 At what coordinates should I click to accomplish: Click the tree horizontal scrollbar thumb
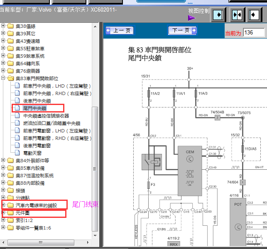pos(41,242)
